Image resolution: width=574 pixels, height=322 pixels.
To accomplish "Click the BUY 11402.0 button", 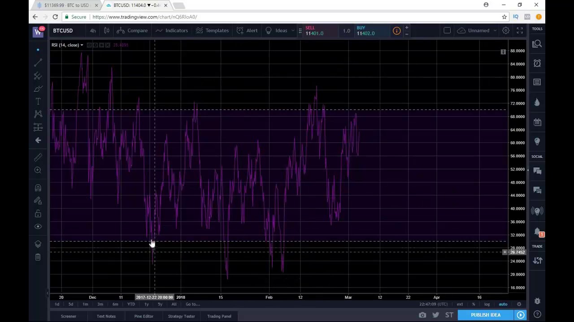I will [371, 30].
